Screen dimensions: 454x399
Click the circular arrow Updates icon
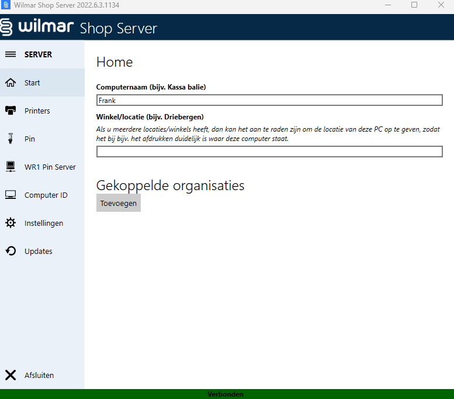click(11, 251)
